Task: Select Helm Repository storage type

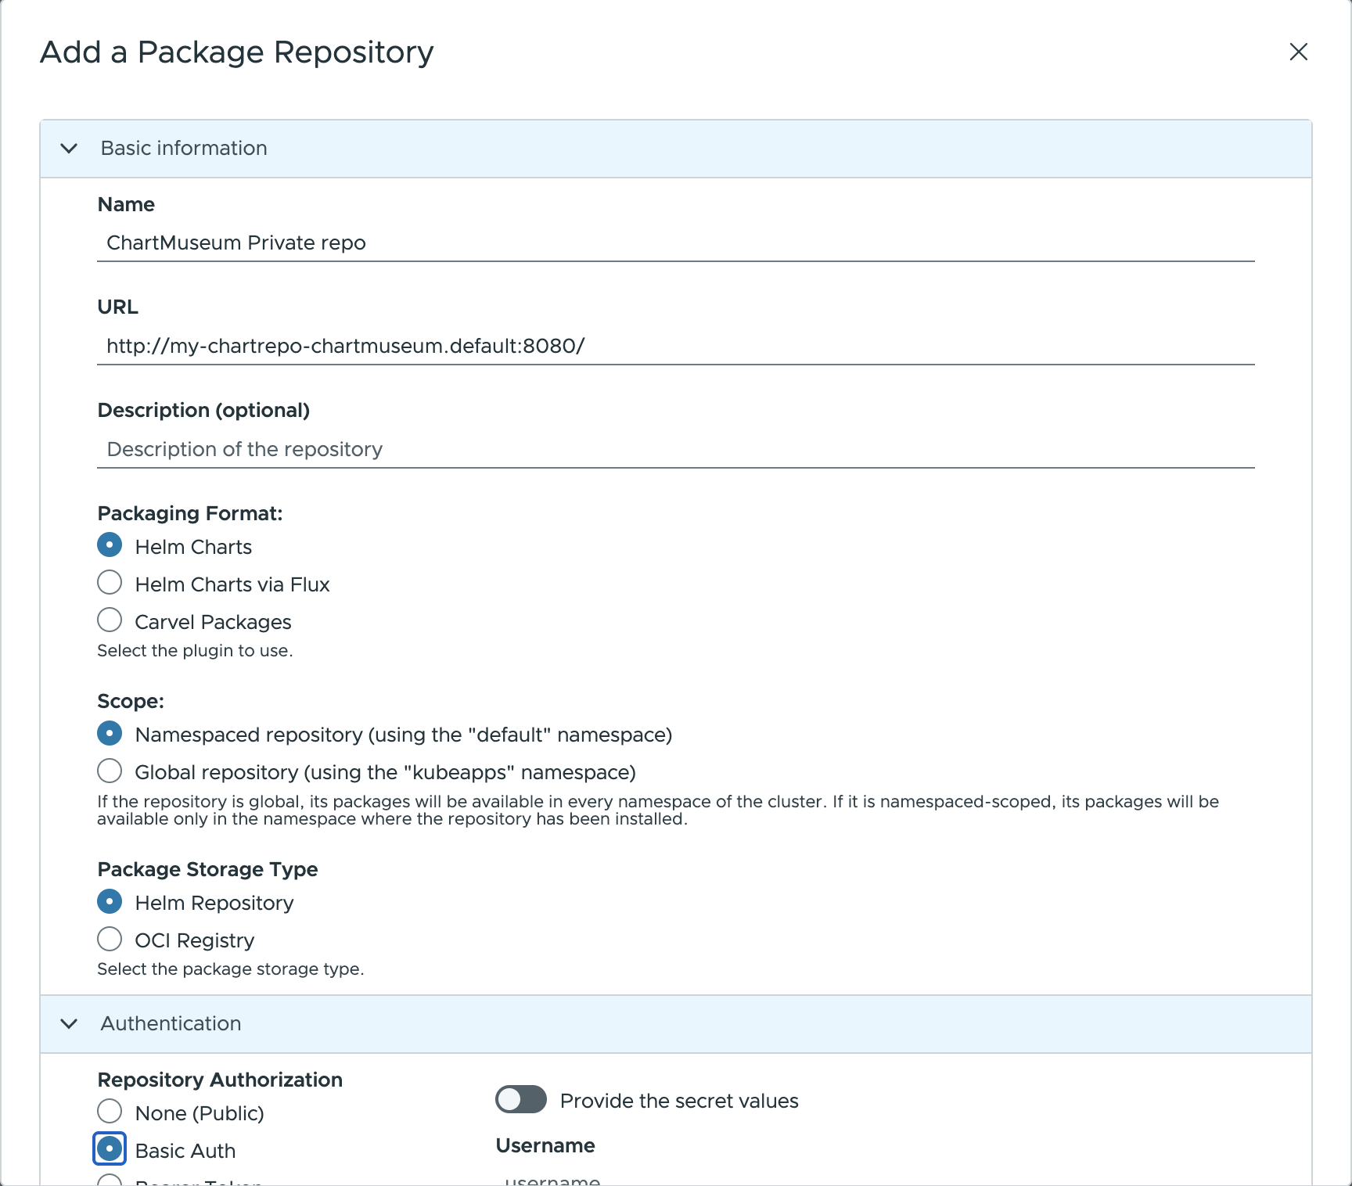Action: 110,901
